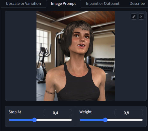Click the Stop At slider handle

pyautogui.click(x=34, y=120)
